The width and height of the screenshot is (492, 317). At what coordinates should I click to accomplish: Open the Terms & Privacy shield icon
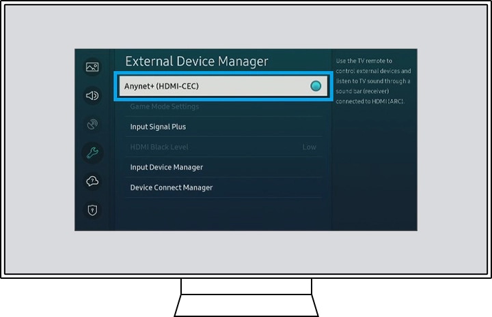[92, 210]
